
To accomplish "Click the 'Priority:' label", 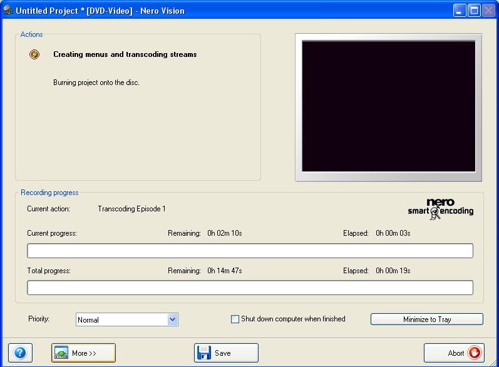I will tap(39, 319).
